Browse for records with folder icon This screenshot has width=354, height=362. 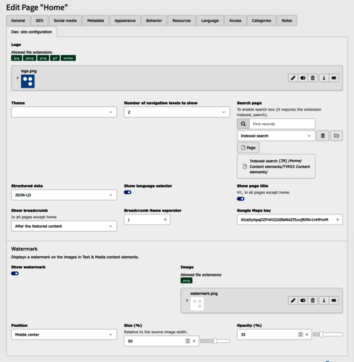337,136
